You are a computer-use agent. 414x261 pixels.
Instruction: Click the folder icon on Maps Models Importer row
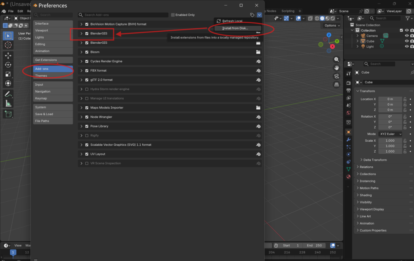pyautogui.click(x=258, y=108)
